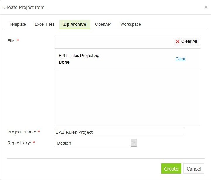The width and height of the screenshot is (211, 180).
Task: Click the Repository field label
Action: coord(19,143)
